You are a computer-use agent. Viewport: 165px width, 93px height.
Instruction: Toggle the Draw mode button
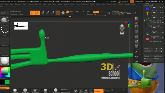click(x=38, y=13)
